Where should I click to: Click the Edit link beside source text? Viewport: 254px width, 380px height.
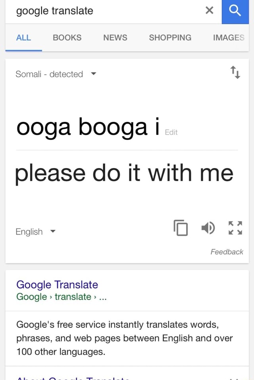(171, 132)
